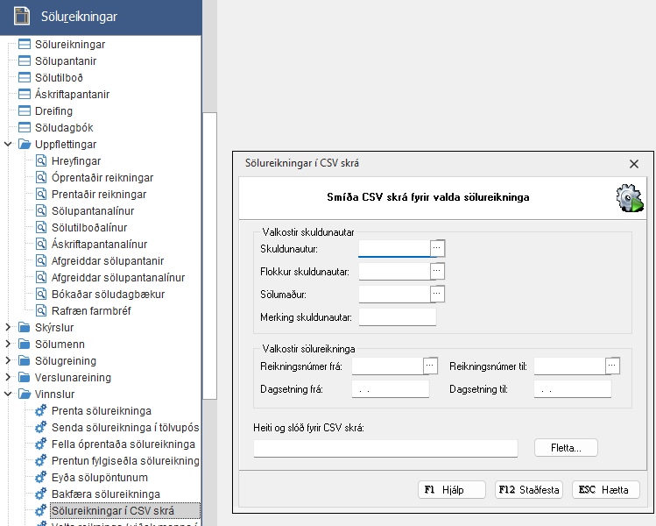The height and width of the screenshot is (526, 656).
Task: Expand the Sölugreining folder
Action: (9, 360)
